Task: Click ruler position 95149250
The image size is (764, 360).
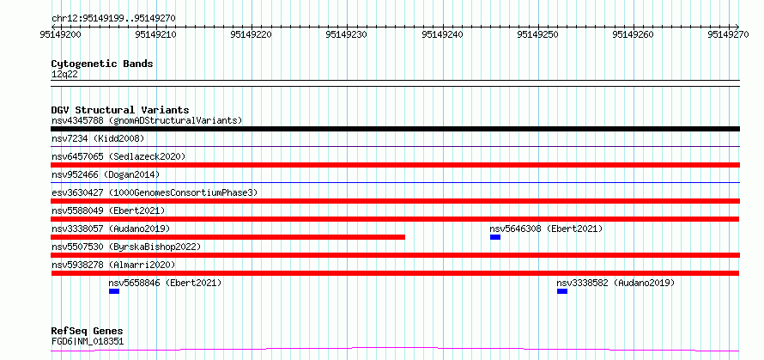Action: point(538,34)
